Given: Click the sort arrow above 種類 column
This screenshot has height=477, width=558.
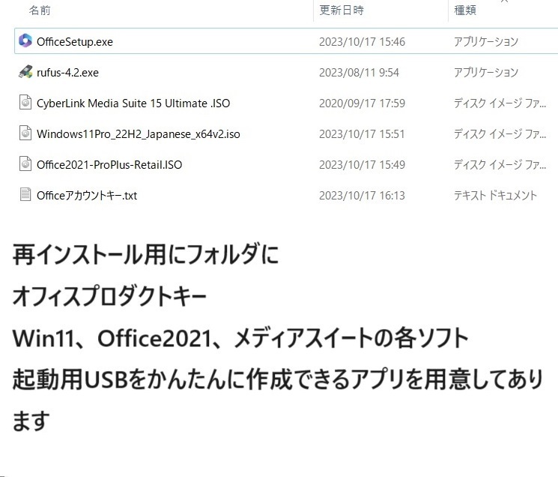Looking at the screenshot, I should 504,1.
